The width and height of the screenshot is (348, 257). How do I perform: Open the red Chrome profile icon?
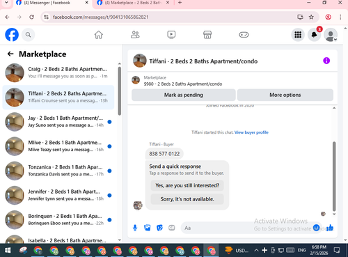pos(328,17)
